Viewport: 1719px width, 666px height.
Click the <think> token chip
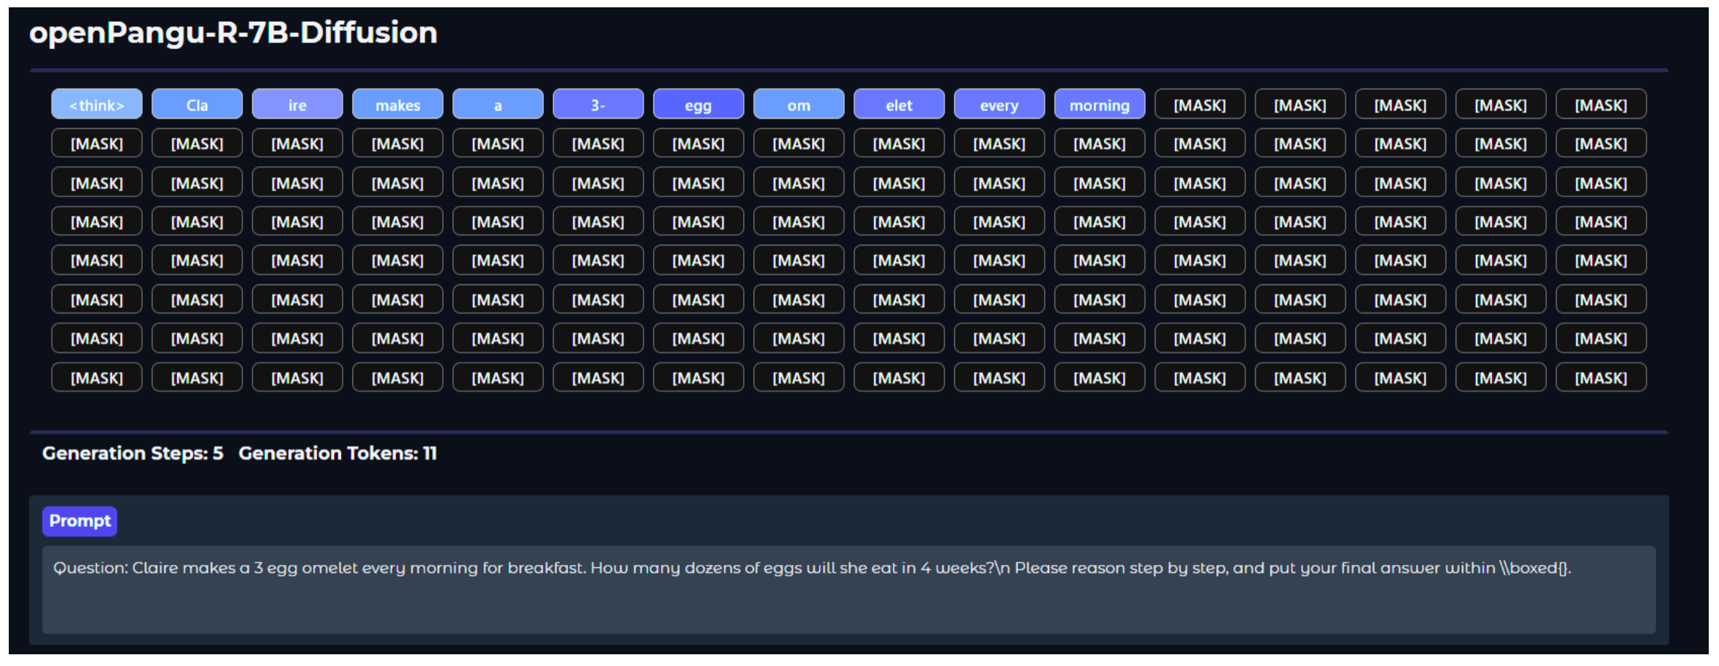point(97,105)
